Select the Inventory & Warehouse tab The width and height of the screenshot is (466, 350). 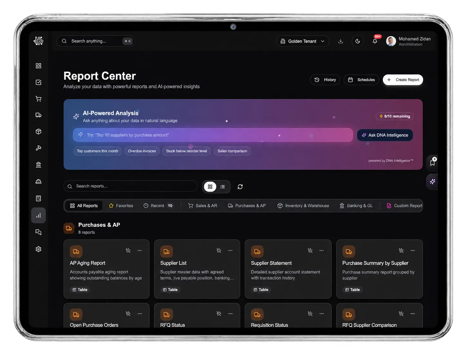303,206
